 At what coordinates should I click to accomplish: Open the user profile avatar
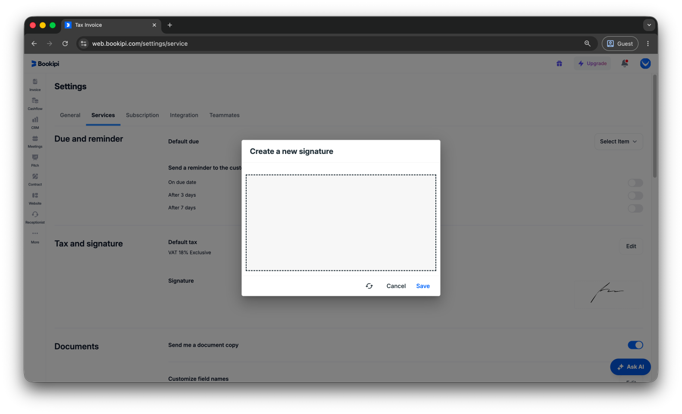point(645,63)
